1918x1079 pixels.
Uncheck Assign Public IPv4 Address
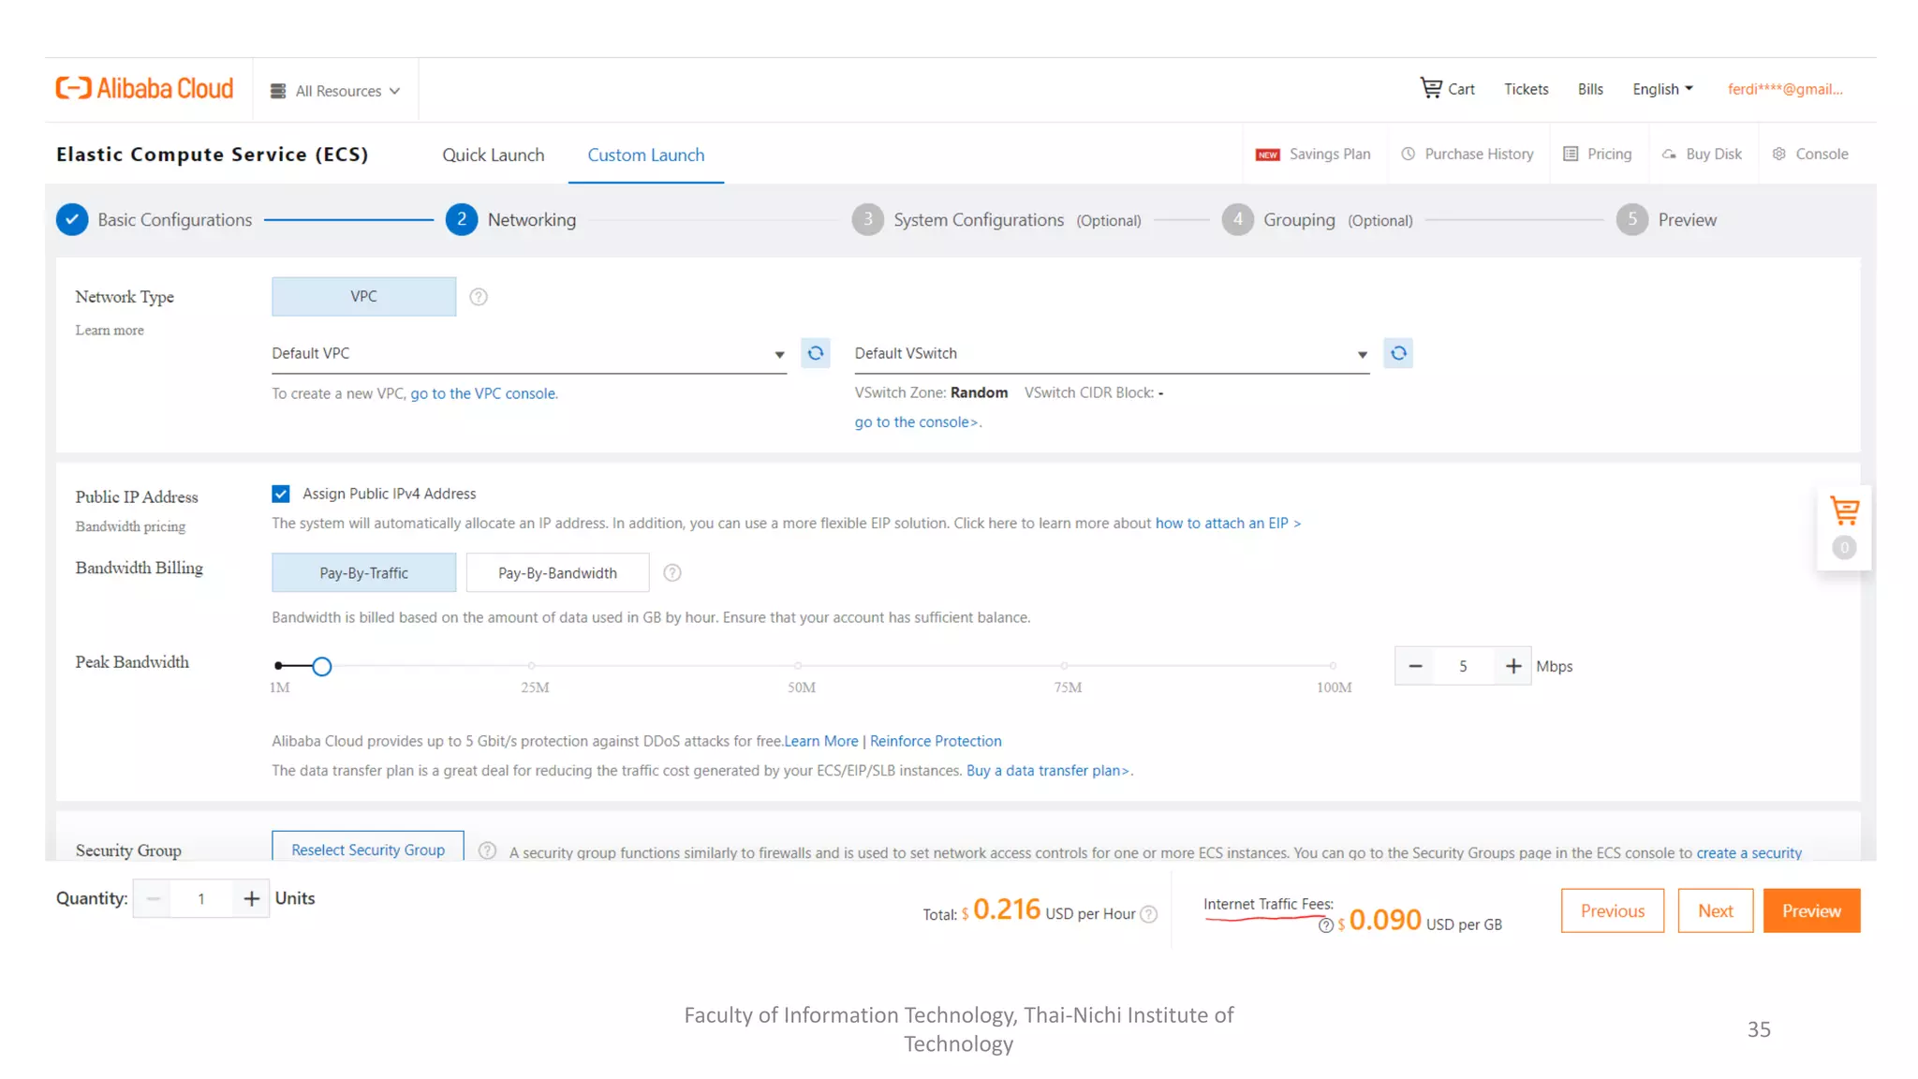point(281,494)
